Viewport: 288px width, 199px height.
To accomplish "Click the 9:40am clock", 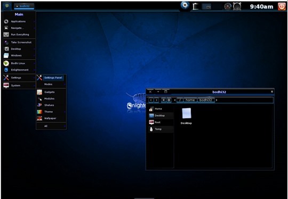I will coord(261,7).
